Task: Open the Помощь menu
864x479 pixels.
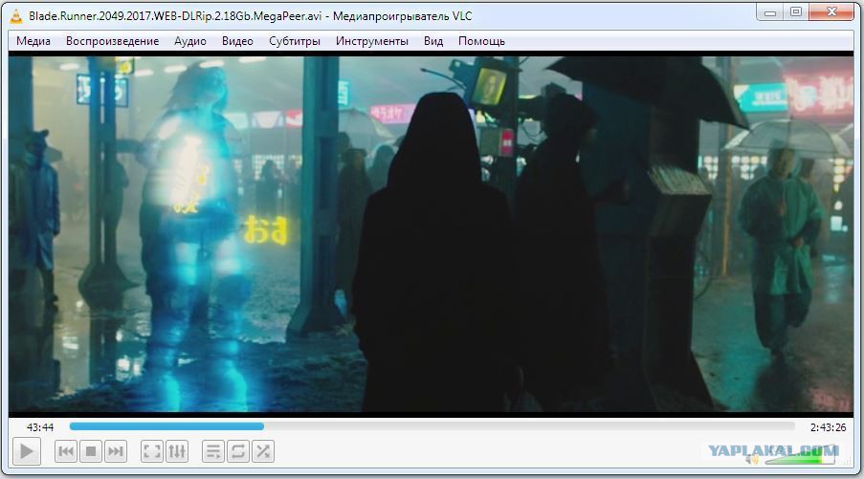Action: pyautogui.click(x=481, y=41)
